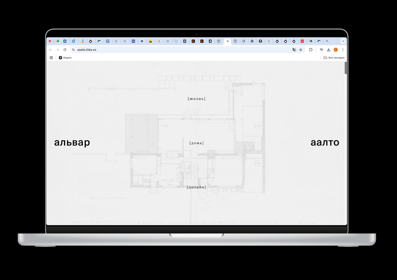Open the blue Google Docs tab

point(108,41)
